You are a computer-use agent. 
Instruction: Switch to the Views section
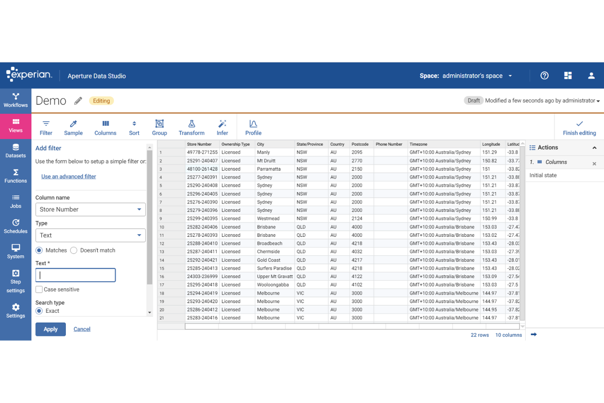[15, 126]
